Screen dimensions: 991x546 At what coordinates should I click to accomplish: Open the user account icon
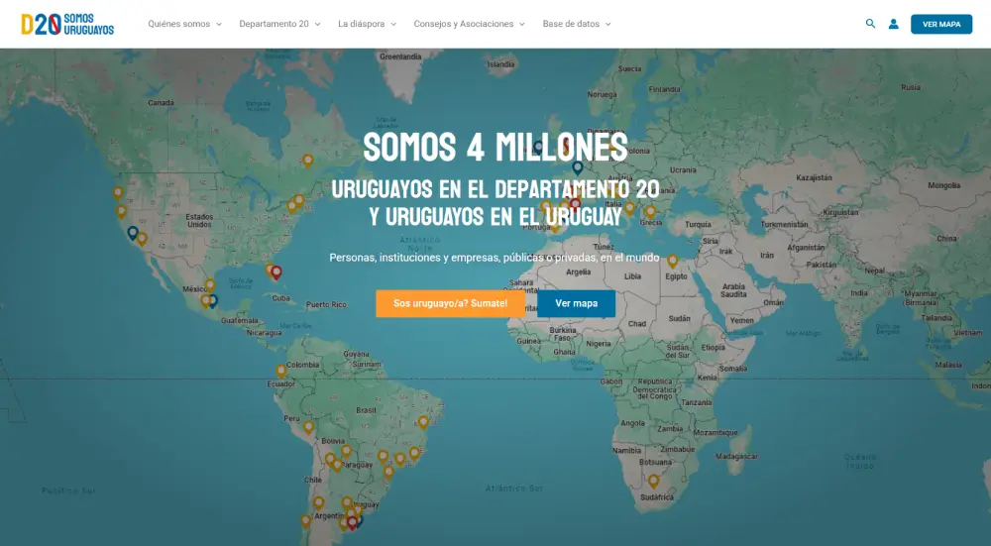(893, 24)
